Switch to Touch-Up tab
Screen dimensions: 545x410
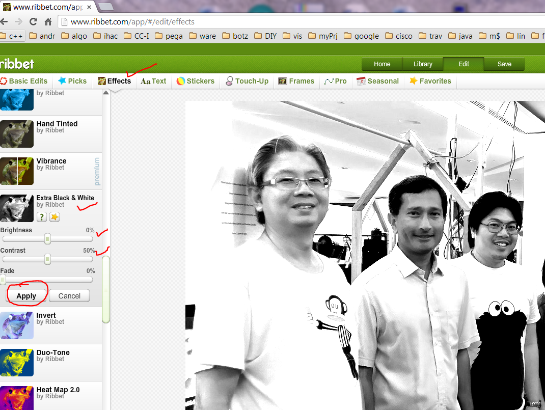(x=247, y=81)
